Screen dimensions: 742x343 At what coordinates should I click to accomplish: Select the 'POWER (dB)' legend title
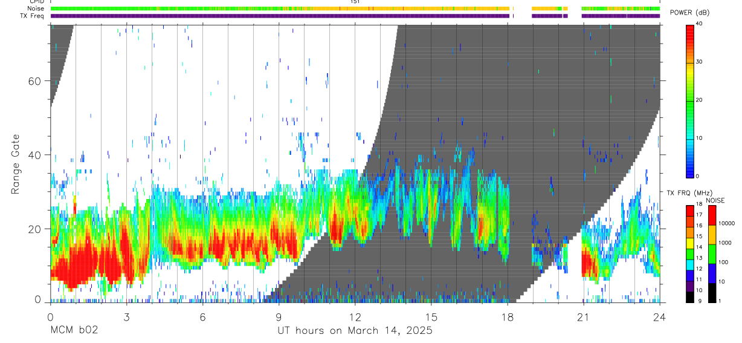point(690,13)
